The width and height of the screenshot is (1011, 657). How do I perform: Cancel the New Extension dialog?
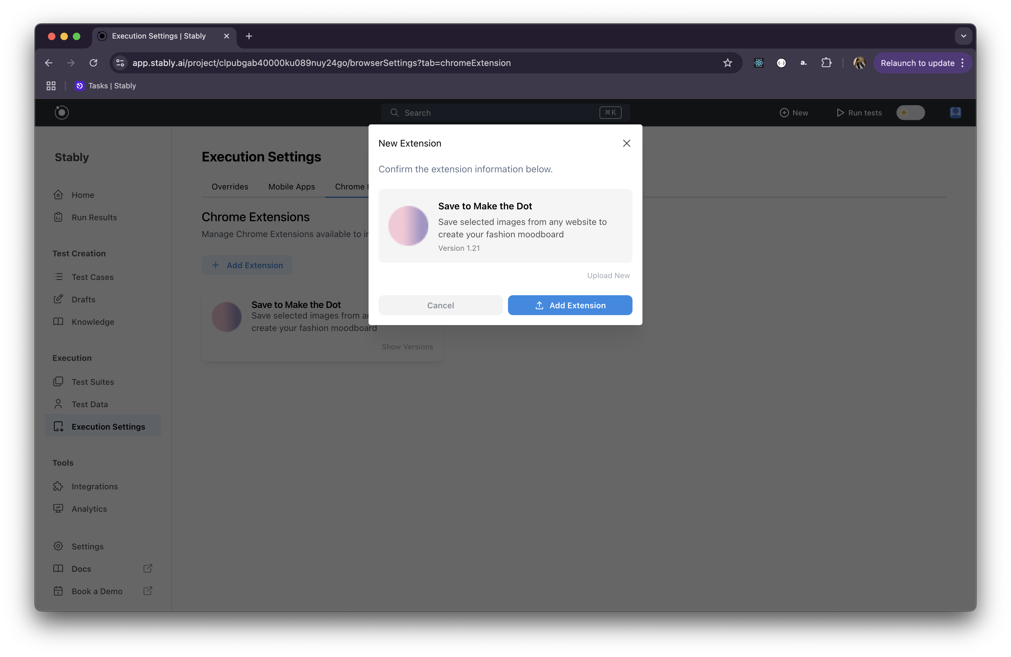click(x=440, y=305)
